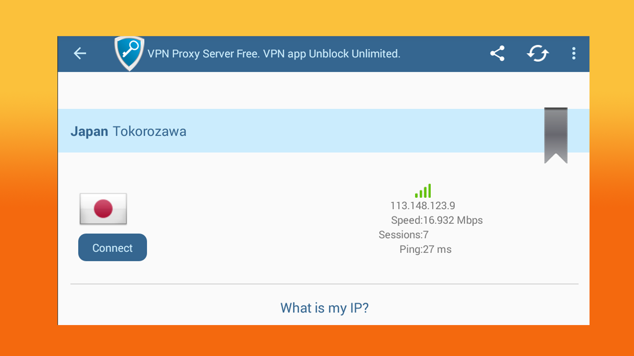Click the divider above What is my IP

point(324,284)
